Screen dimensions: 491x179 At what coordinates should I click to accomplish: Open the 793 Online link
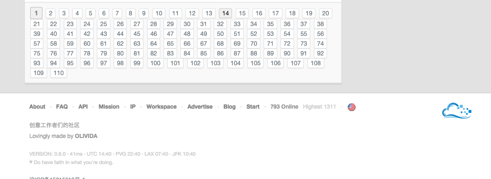point(284,107)
